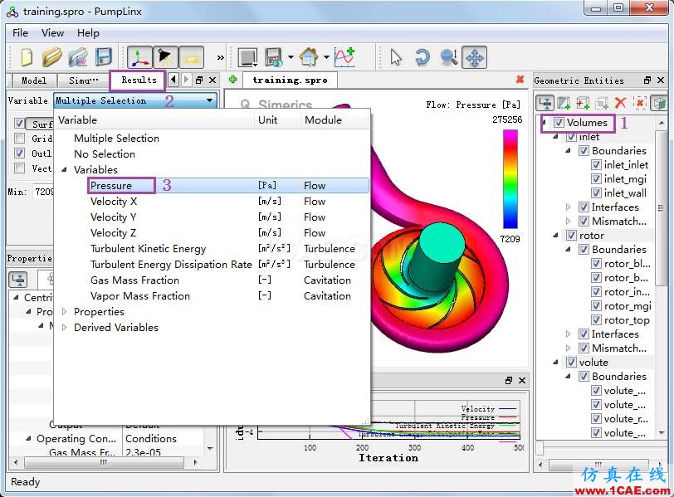Expand Interfaces under inlet
This screenshot has height=497, width=674.
(569, 207)
